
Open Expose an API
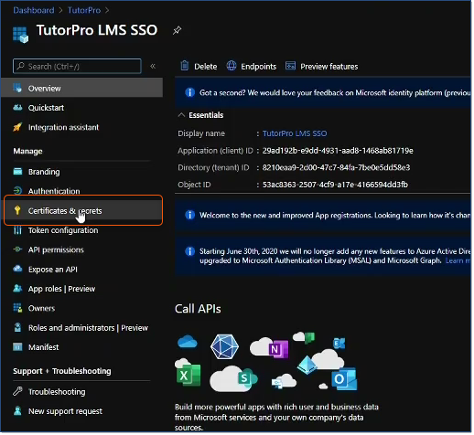53,270
